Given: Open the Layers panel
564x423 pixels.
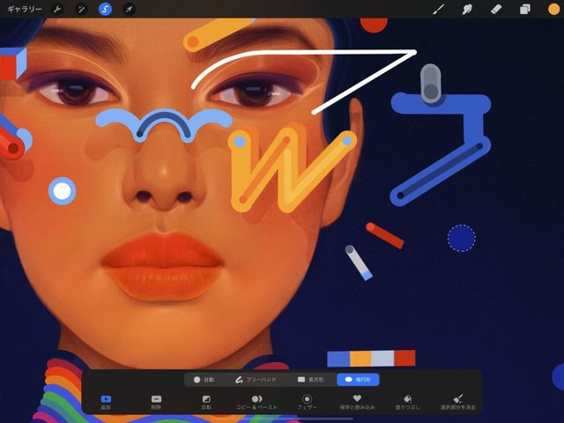Looking at the screenshot, I should point(525,9).
